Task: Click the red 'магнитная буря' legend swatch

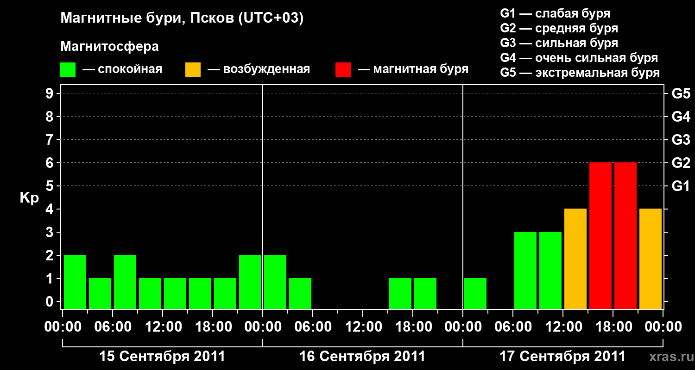Action: click(343, 70)
